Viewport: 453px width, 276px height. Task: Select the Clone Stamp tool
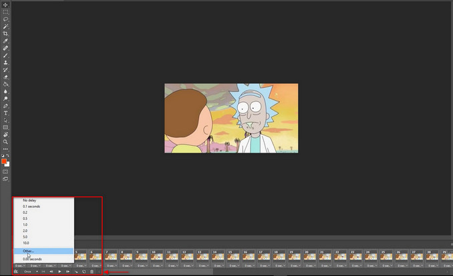5,63
